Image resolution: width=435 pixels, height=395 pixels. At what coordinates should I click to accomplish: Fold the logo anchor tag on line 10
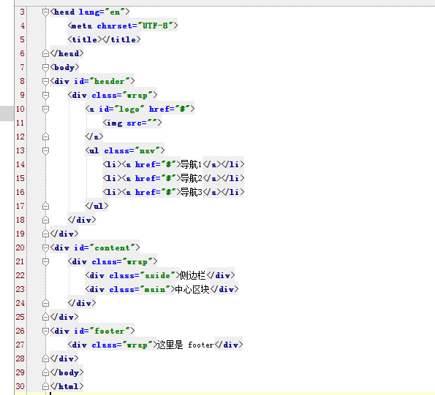click(x=46, y=109)
